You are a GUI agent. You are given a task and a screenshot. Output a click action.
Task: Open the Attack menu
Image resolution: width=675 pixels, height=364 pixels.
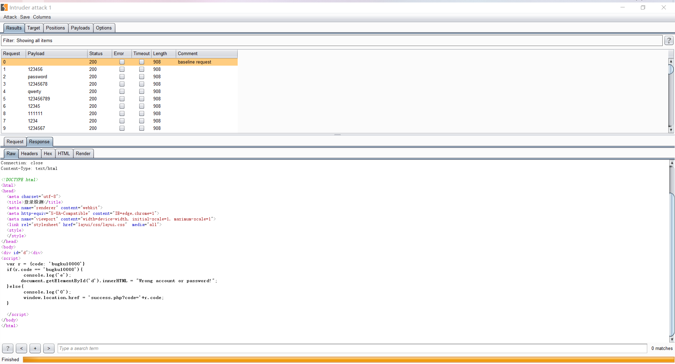pos(10,17)
